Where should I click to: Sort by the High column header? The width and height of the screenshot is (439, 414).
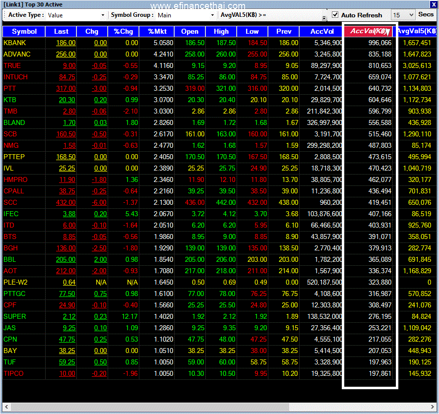pos(221,32)
